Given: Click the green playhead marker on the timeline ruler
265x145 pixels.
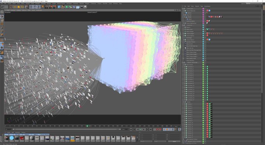Looking at the screenshot, I should pyautogui.click(x=87, y=126).
